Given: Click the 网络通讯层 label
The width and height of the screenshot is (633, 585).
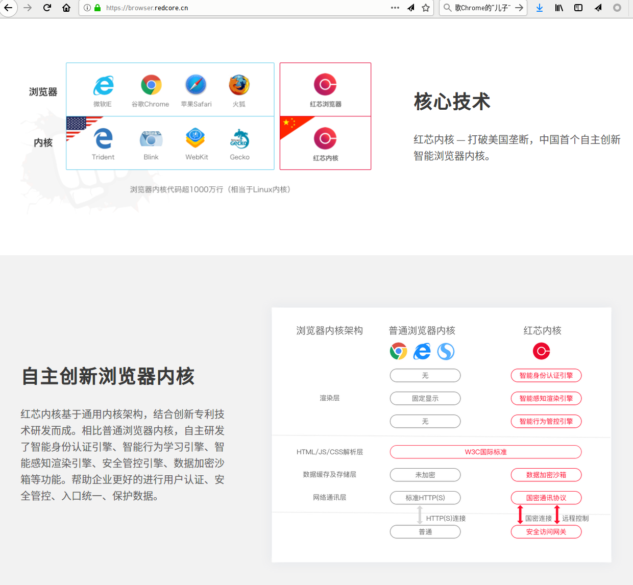Looking at the screenshot, I should 330,498.
